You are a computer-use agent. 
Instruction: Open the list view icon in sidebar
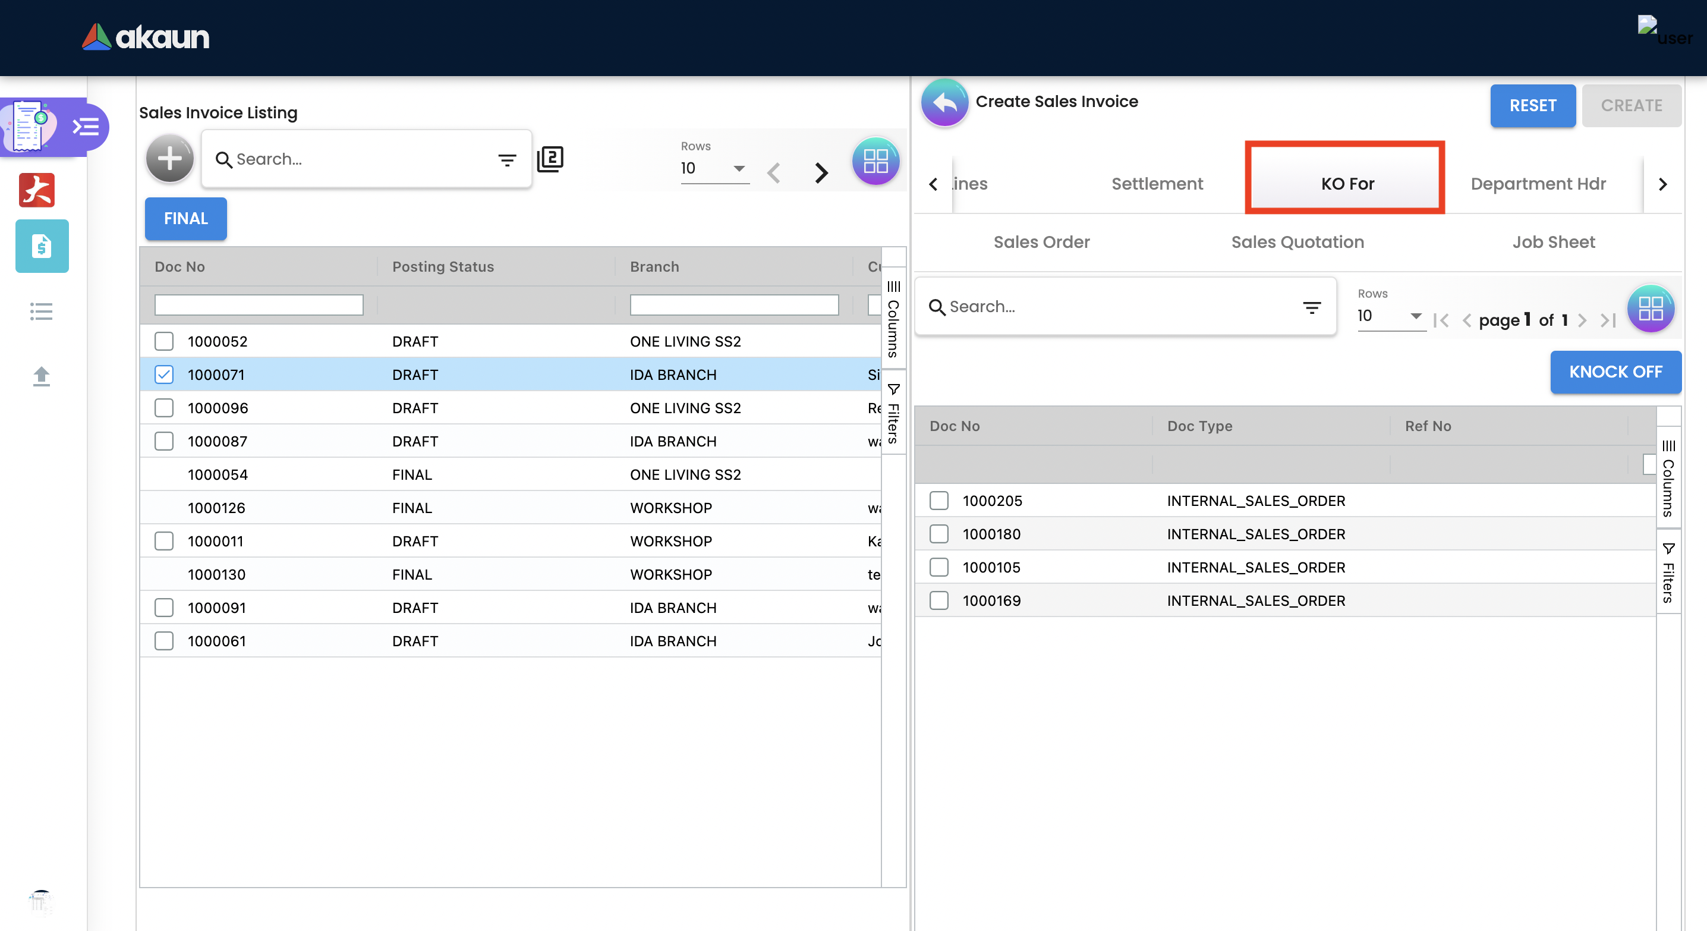tap(41, 312)
